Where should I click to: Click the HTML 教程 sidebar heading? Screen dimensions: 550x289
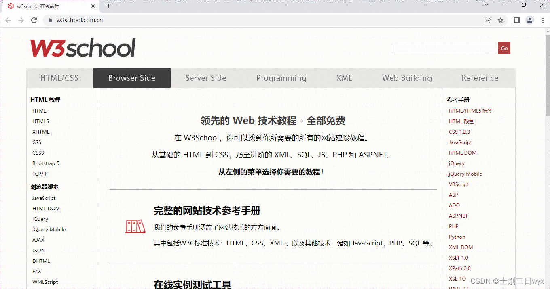(x=45, y=100)
